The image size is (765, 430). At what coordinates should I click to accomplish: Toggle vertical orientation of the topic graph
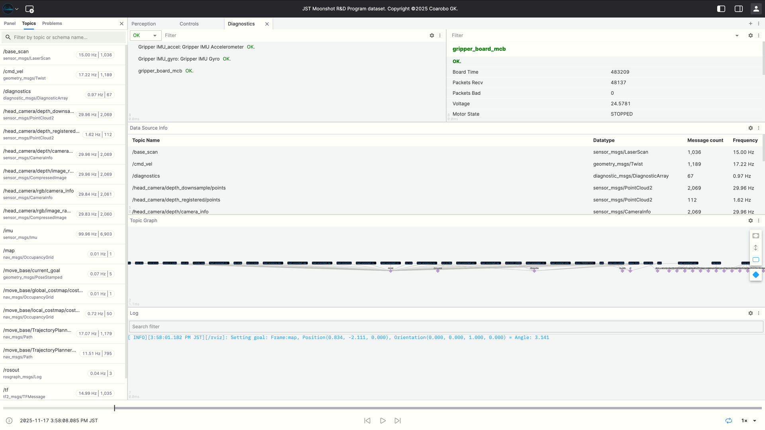pos(755,247)
